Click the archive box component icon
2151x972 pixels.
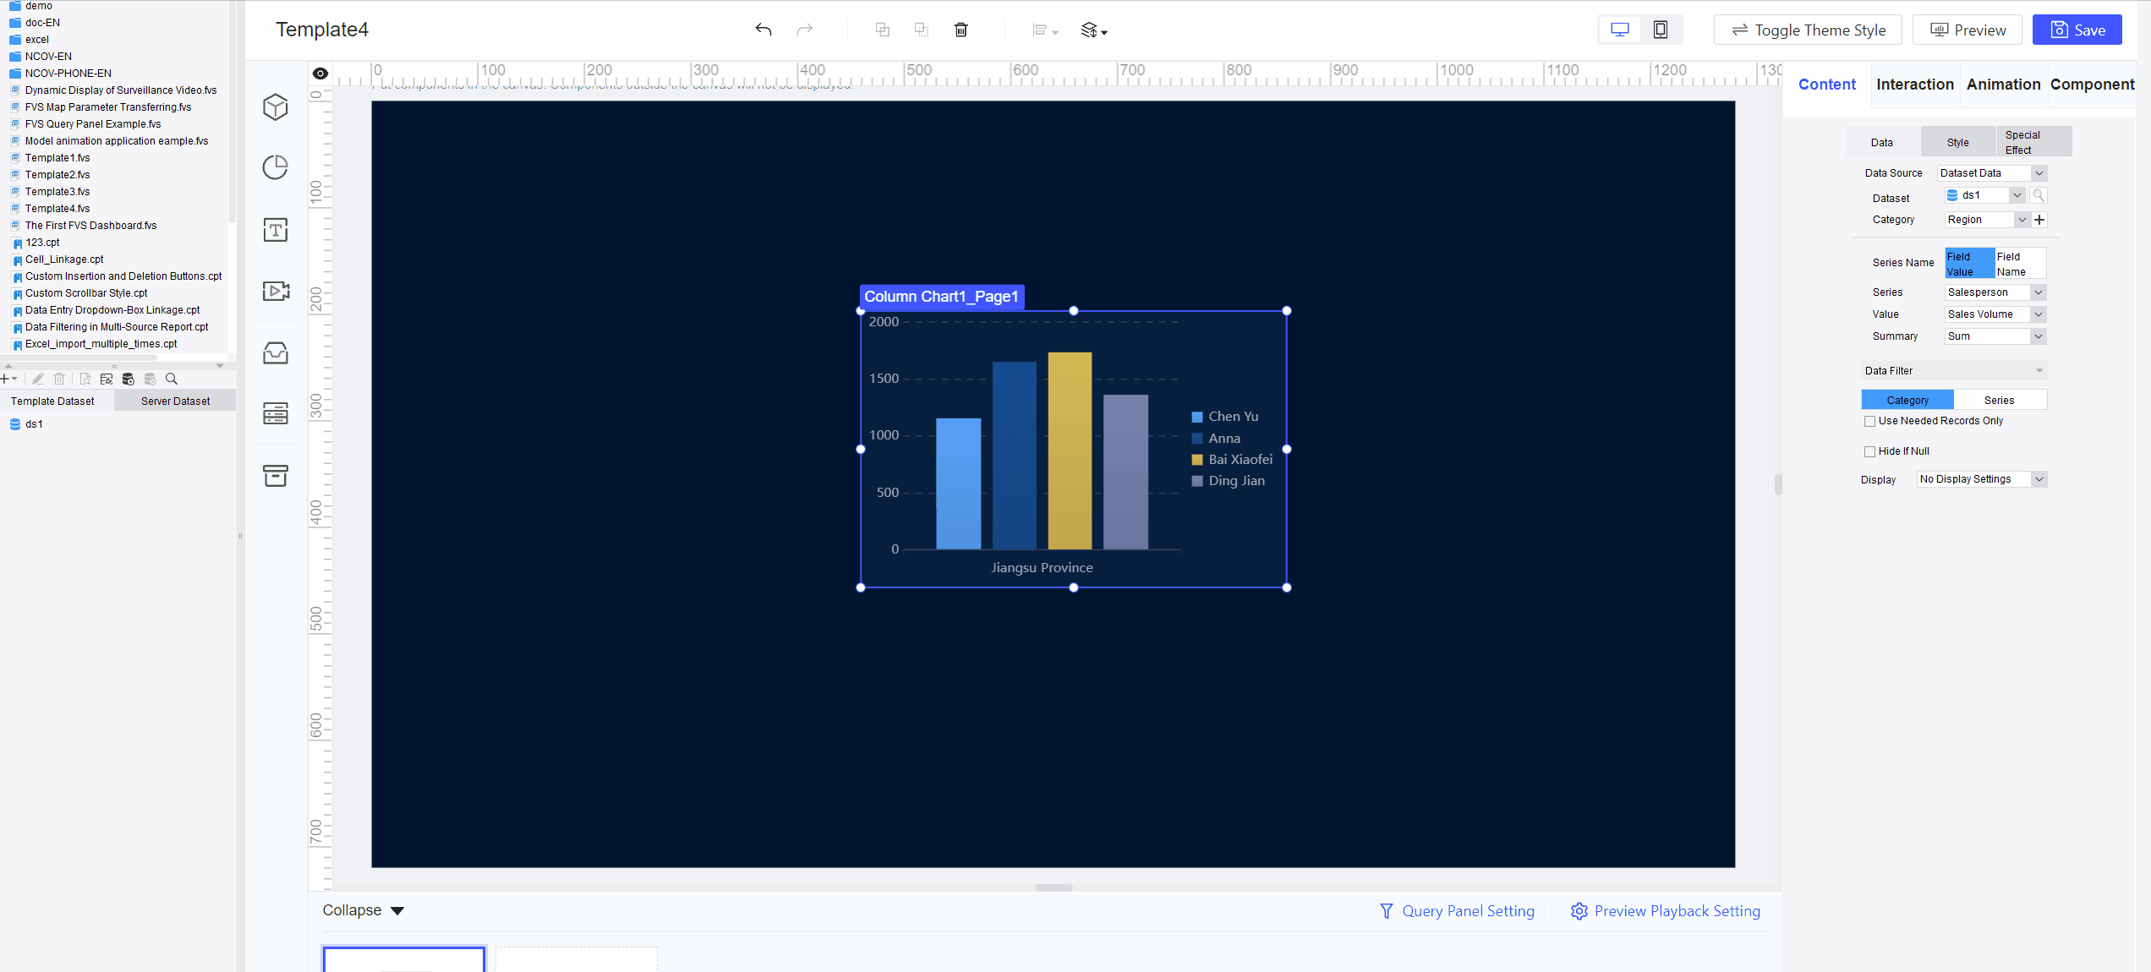pyautogui.click(x=276, y=476)
